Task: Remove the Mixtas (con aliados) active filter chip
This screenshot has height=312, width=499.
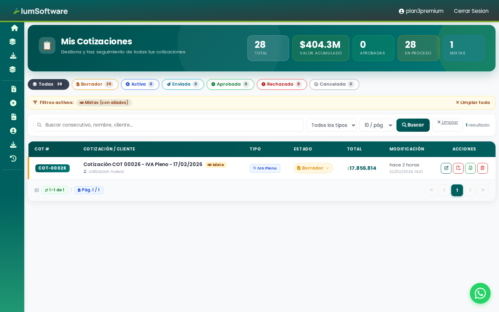Action: click(104, 103)
